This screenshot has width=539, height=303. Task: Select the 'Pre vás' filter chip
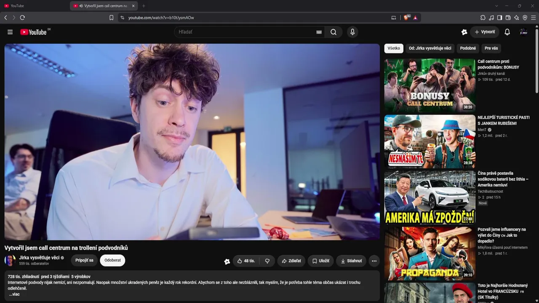point(491,48)
